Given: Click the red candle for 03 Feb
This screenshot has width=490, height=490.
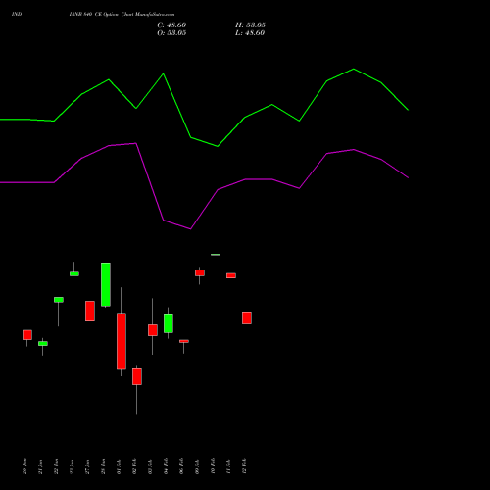Looking at the screenshot, I should pyautogui.click(x=153, y=330).
